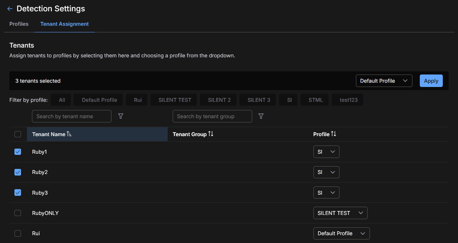
Task: Filter tenants by the STML profile chip
Action: [x=315, y=100]
